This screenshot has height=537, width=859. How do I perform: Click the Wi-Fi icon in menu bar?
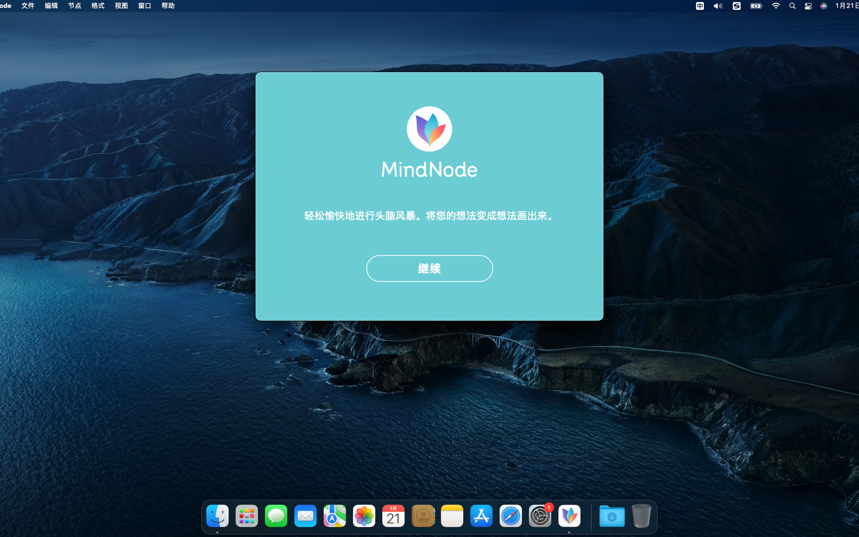coord(776,6)
